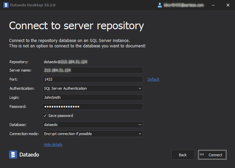
Task: Expand the Authentication dropdown
Action: click(x=140, y=88)
